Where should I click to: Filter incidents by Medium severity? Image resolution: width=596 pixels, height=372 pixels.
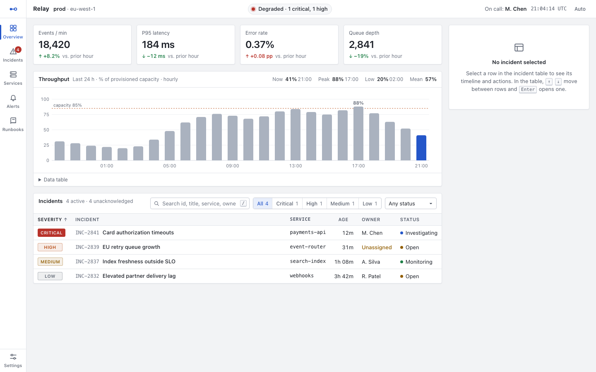pyautogui.click(x=342, y=203)
